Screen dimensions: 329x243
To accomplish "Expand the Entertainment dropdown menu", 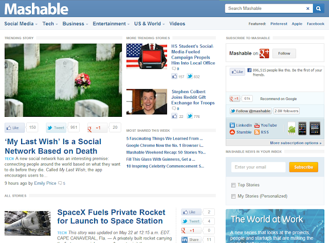I will coord(111,24).
